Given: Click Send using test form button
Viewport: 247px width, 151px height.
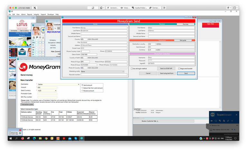Looking at the screenshot, I should click(167, 73).
